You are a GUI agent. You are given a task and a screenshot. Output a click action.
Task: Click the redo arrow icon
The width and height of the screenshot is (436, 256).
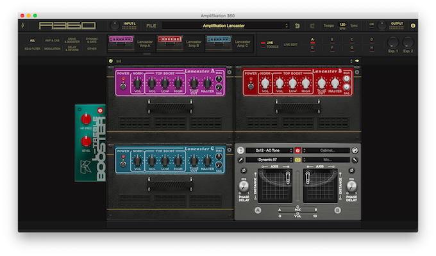(x=312, y=26)
